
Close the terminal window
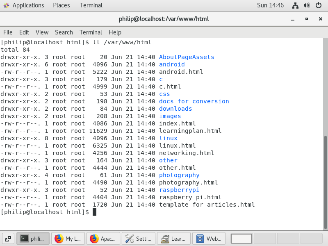pyautogui.click(x=320, y=19)
